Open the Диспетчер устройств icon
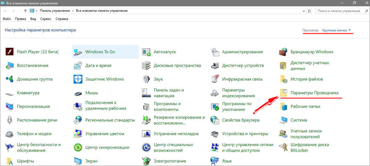370x166 pixels. click(215, 65)
